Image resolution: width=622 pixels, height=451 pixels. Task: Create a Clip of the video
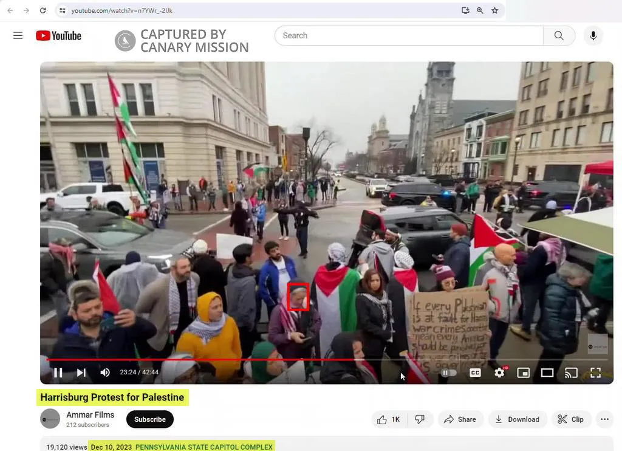[571, 419]
